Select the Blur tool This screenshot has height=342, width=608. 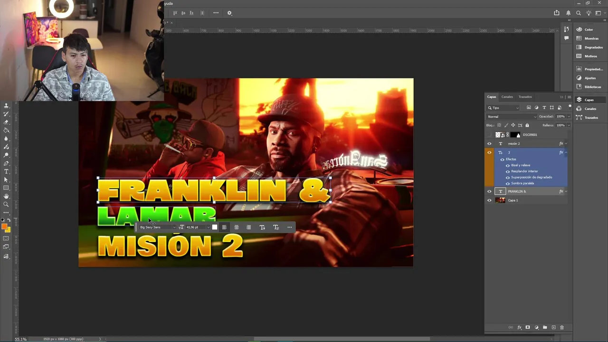[6, 138]
